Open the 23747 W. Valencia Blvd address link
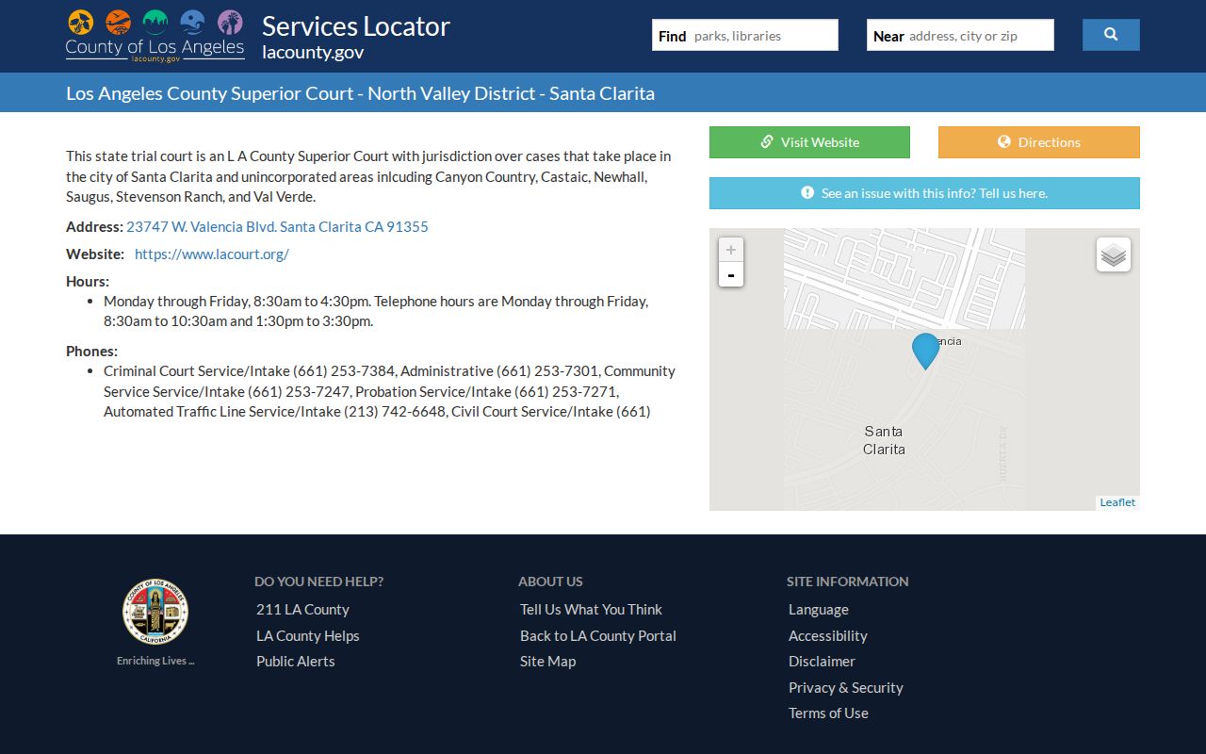 point(278,226)
